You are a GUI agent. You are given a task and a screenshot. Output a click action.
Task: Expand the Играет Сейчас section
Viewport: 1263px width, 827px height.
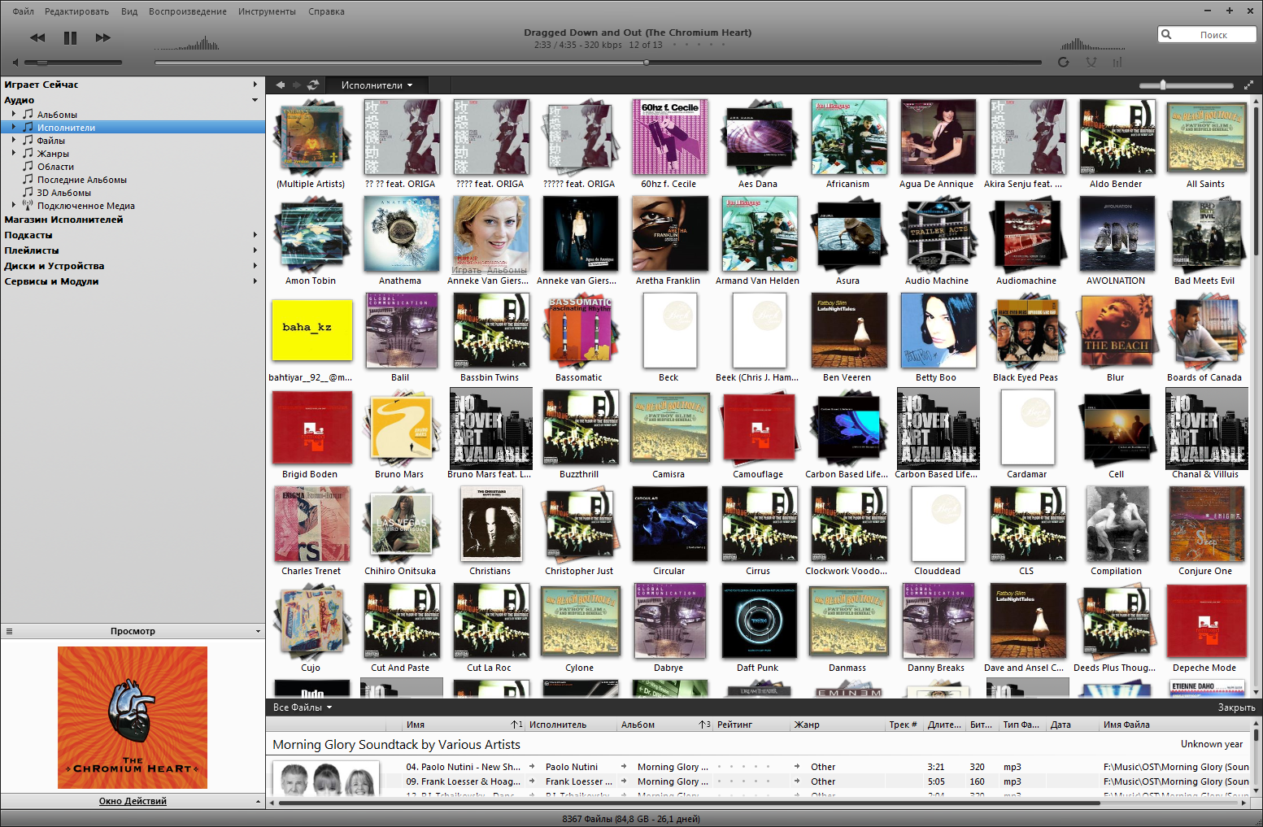point(255,85)
